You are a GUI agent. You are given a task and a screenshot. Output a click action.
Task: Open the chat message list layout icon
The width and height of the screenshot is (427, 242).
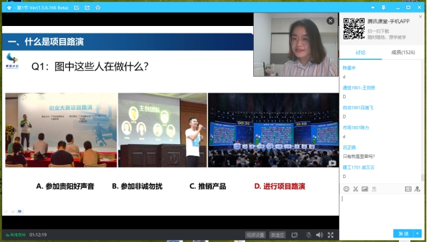click(x=408, y=189)
